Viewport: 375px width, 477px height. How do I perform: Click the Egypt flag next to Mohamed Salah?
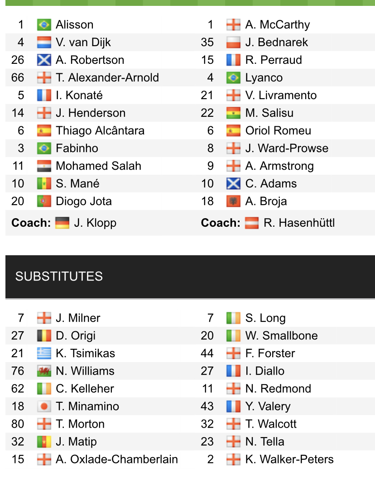pyautogui.click(x=44, y=166)
